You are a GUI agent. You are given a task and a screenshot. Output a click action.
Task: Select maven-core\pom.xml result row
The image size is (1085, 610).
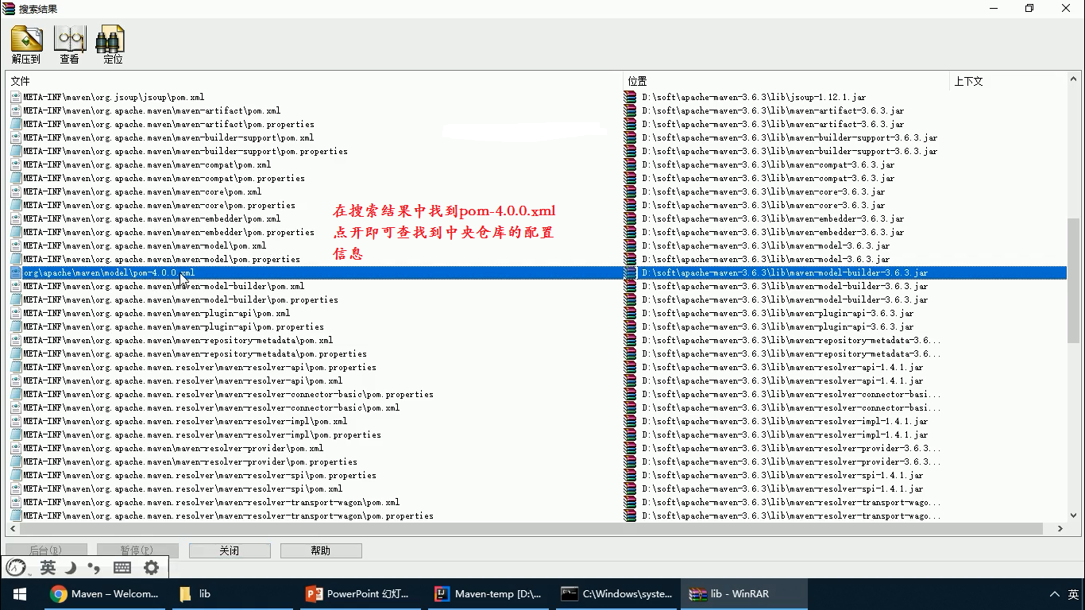click(x=537, y=191)
